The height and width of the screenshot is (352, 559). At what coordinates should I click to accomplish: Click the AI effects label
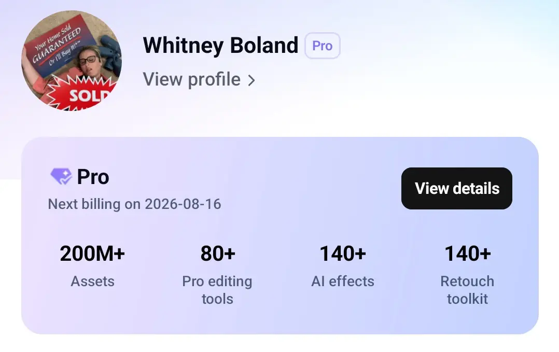tap(343, 281)
